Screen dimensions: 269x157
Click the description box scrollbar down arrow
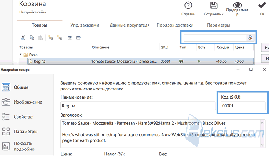[262, 145]
